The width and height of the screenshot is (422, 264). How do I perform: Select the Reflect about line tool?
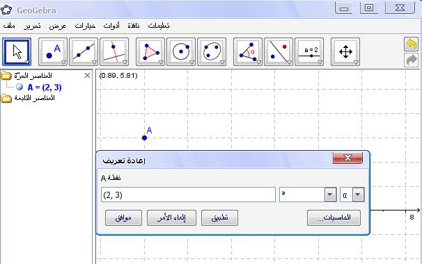[279, 52]
